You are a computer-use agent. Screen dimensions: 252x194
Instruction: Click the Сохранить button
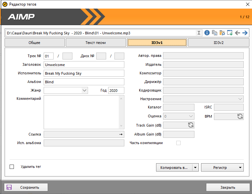click(x=26, y=187)
